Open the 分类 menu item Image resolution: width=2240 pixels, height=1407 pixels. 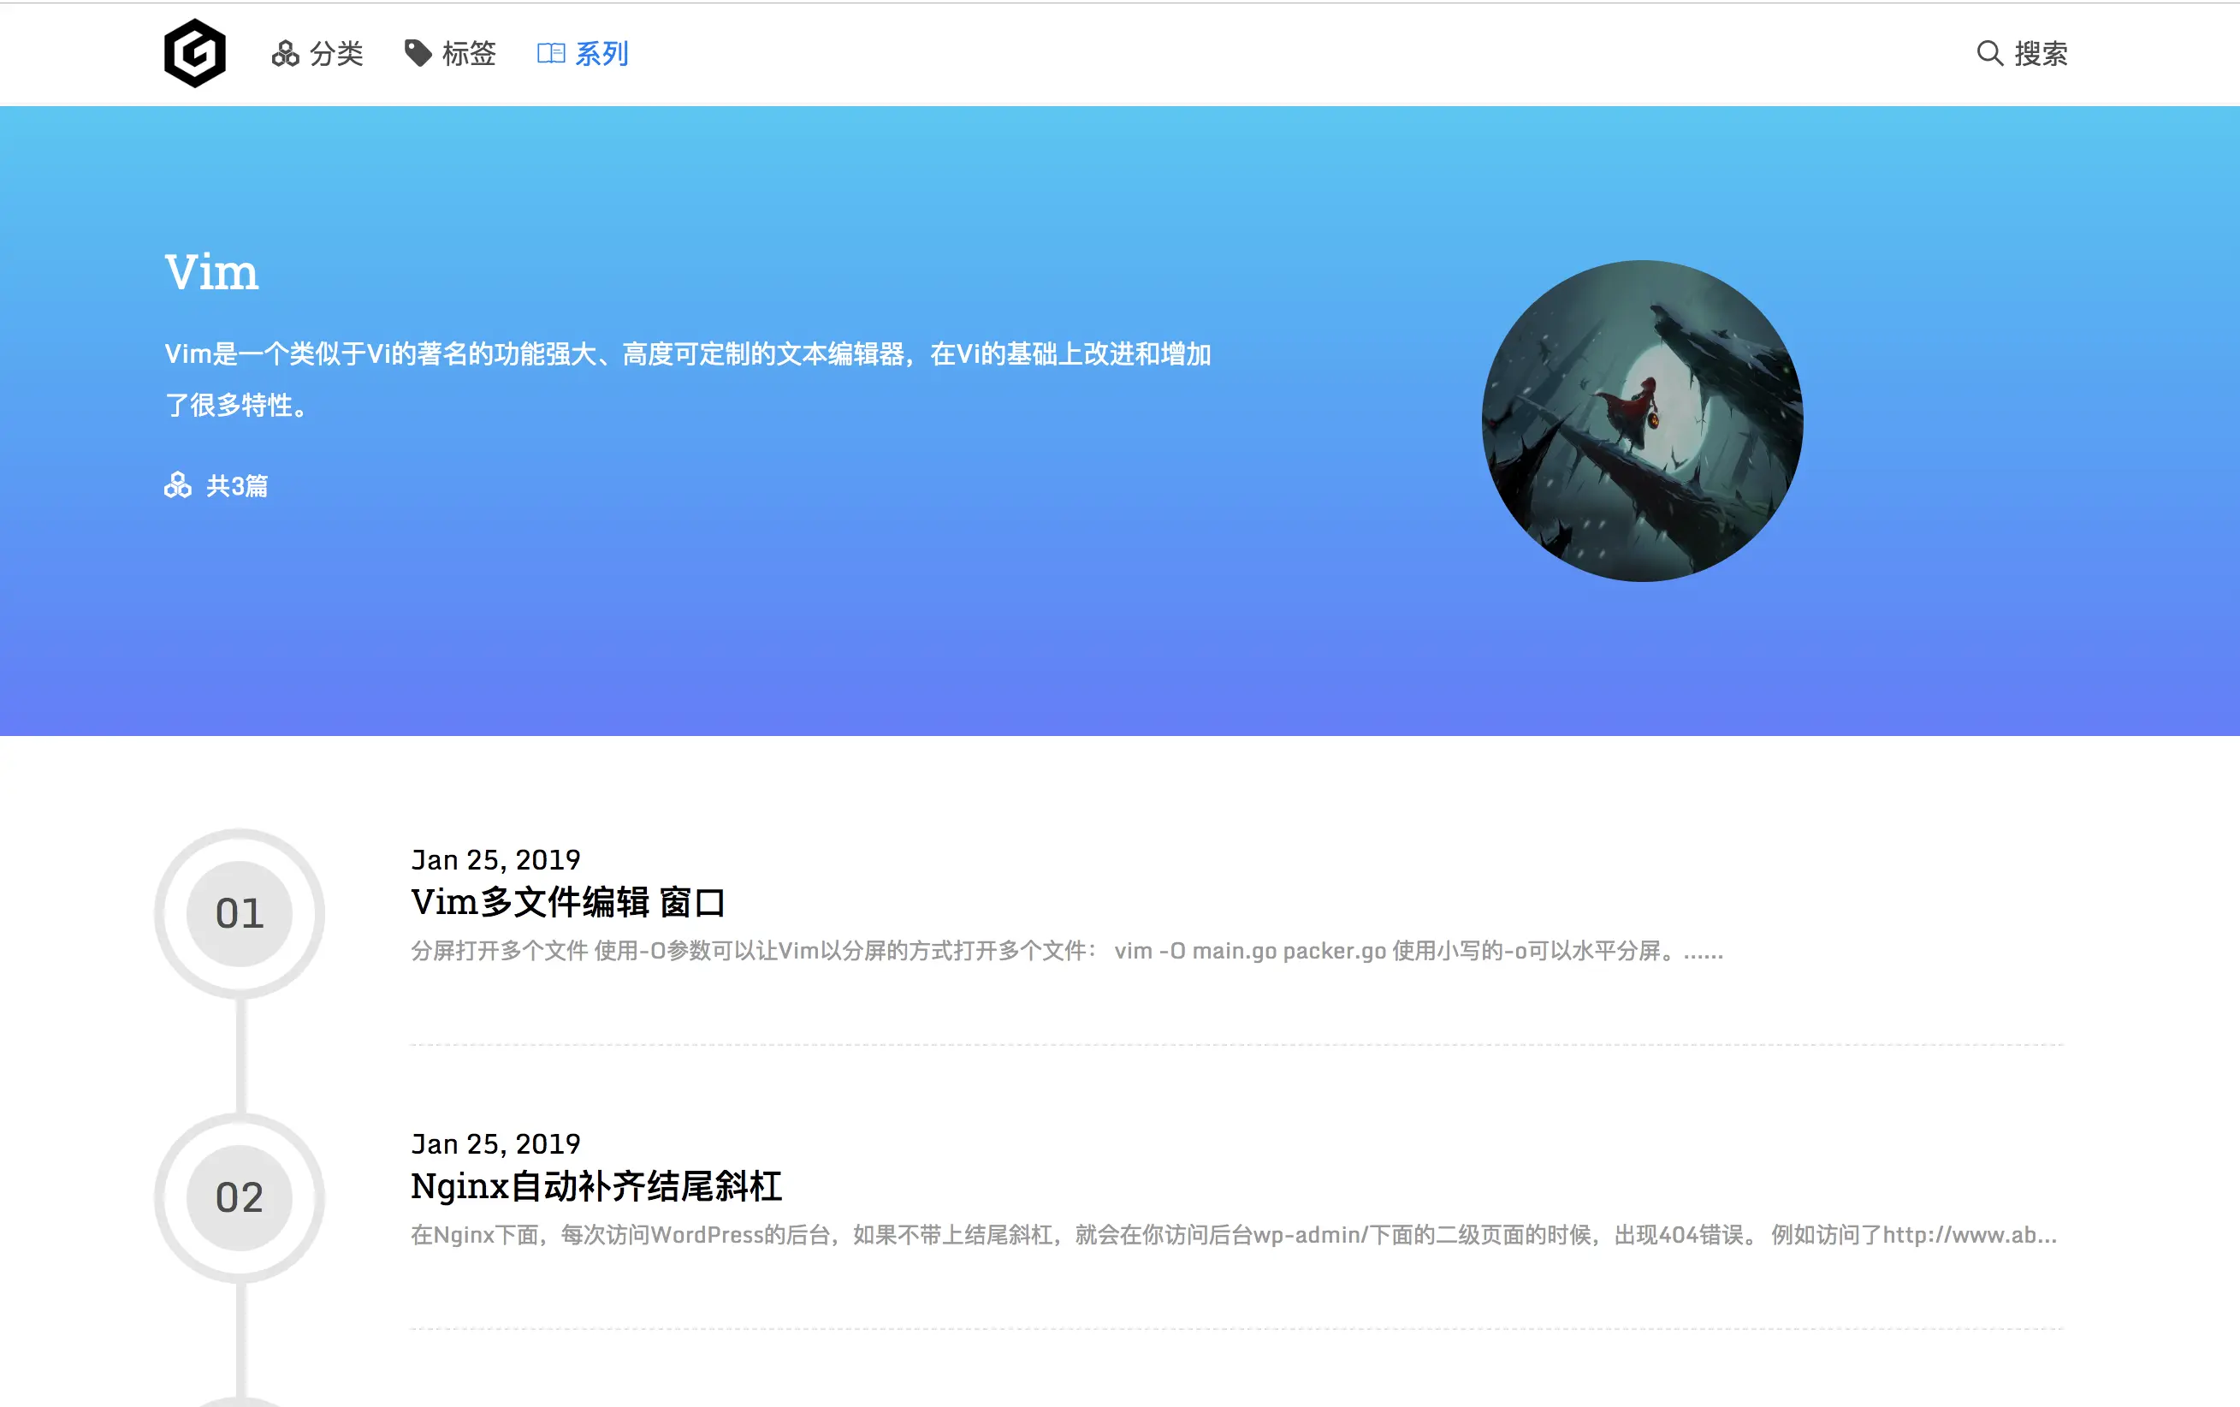click(x=335, y=54)
